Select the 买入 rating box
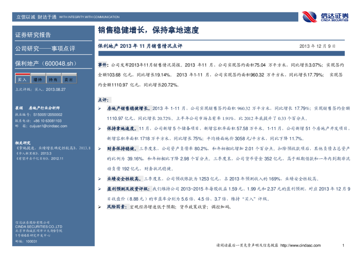The image size is (363, 256). pyautogui.click(x=22, y=80)
